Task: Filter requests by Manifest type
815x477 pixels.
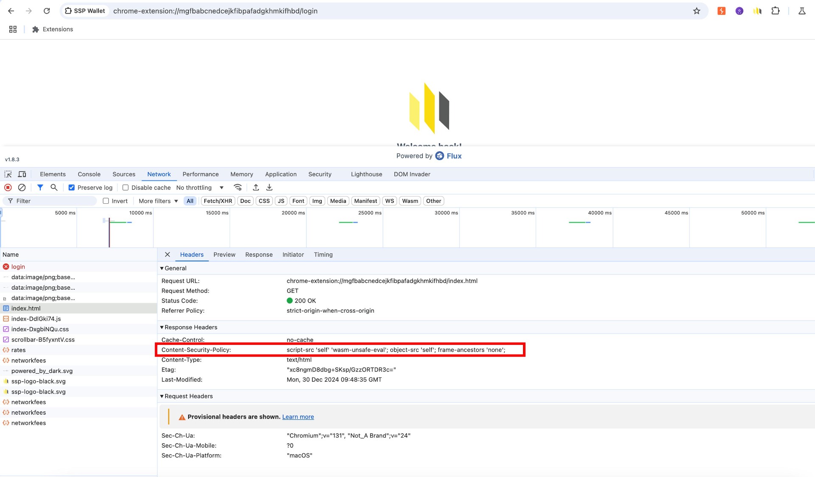Action: [365, 201]
